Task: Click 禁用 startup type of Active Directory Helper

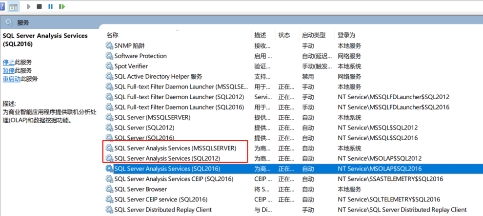Action: tap(308, 76)
